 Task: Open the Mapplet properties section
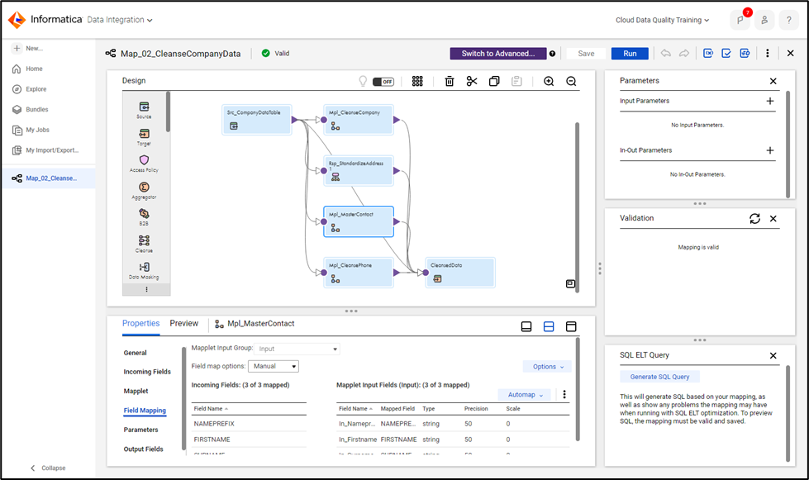[136, 392]
